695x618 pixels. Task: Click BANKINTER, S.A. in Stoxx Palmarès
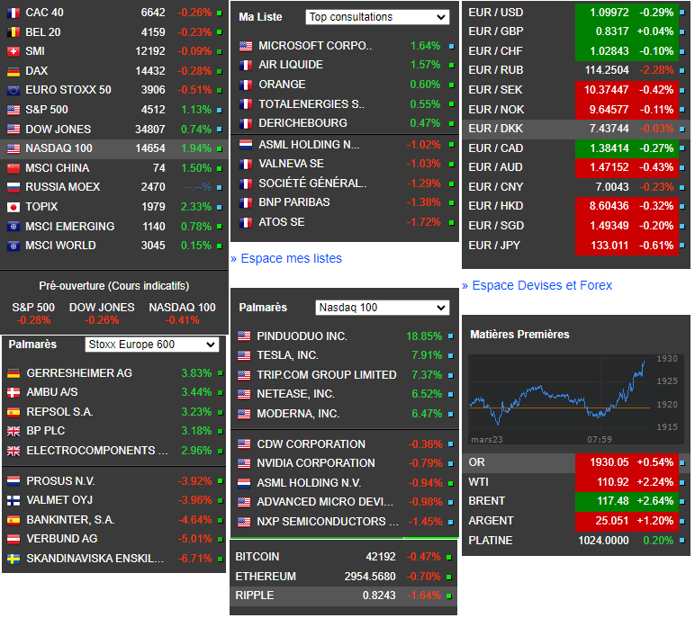(x=70, y=520)
